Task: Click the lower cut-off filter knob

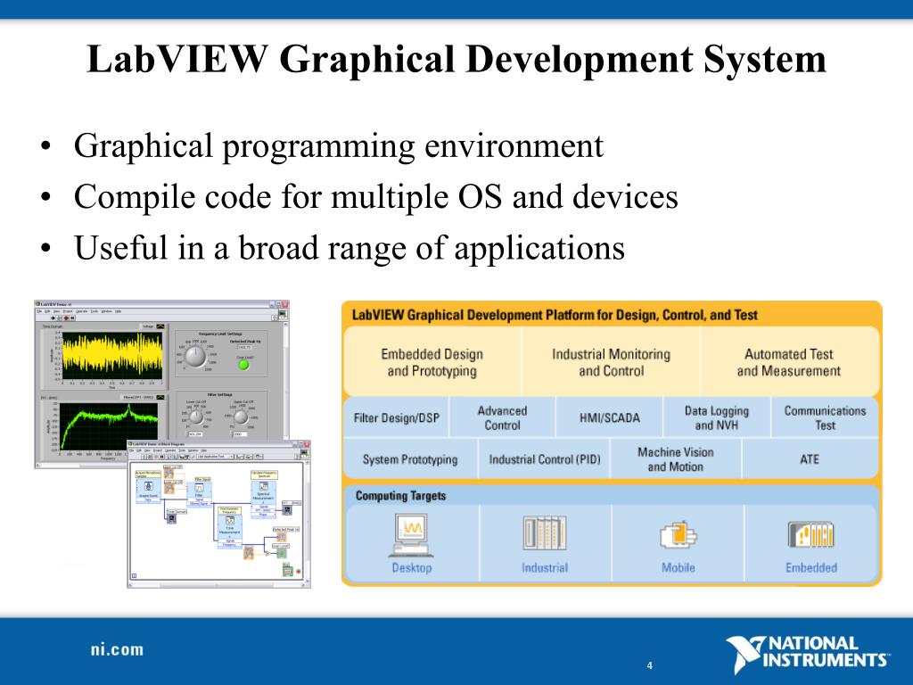Action: coord(197,417)
